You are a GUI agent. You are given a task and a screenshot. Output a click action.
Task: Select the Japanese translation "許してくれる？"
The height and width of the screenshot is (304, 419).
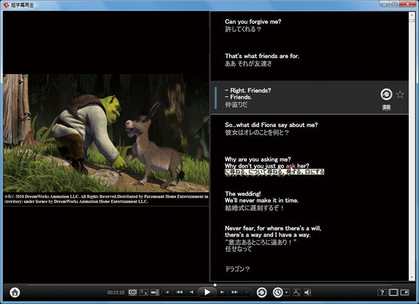243,29
